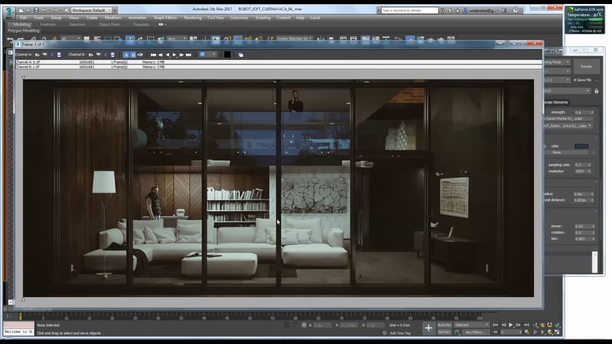
Task: Close Channel B with the X icon
Action: point(106,55)
